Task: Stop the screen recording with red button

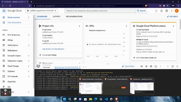Action: [x=5, y=94]
